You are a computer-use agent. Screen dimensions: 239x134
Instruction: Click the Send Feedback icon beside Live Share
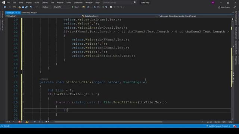point(235,7)
